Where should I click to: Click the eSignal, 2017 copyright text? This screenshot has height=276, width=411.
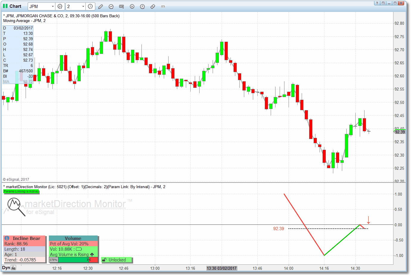16,180
